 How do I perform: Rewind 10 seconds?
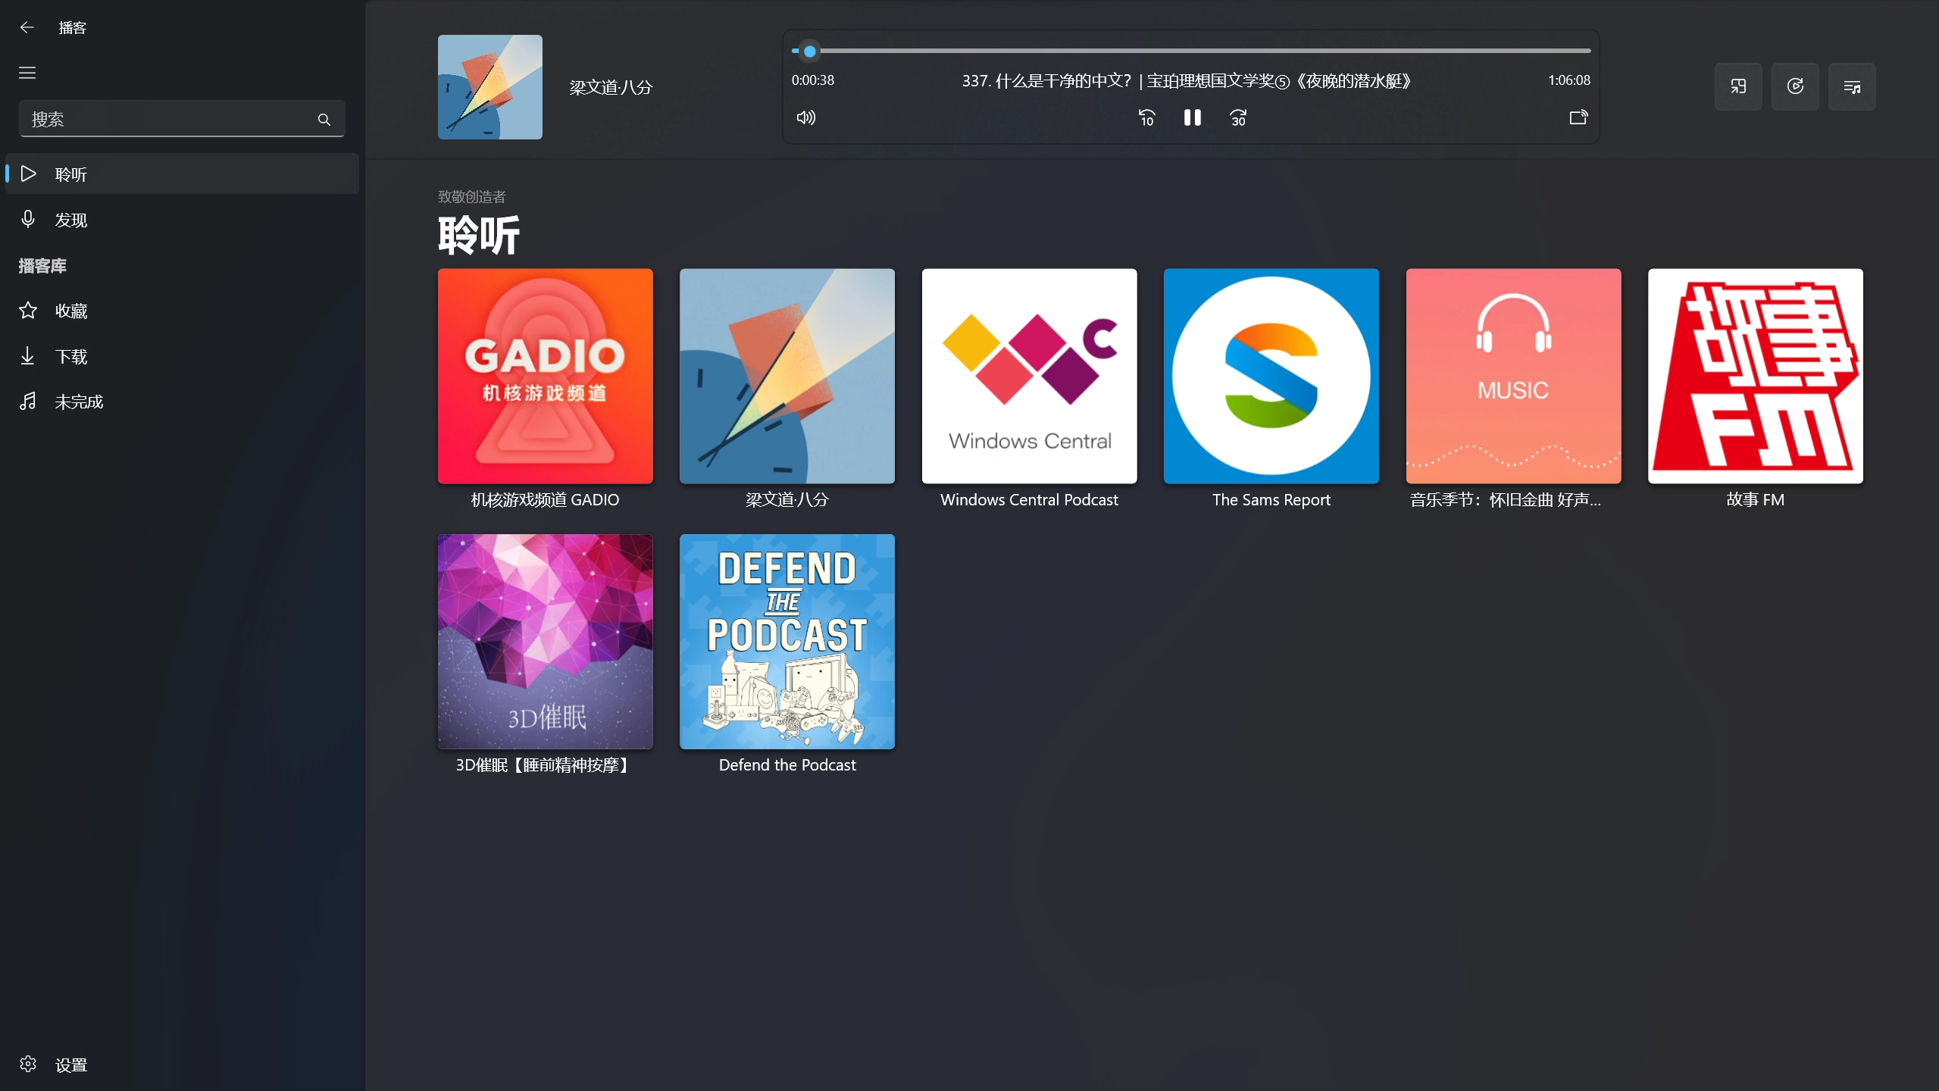[x=1147, y=117]
